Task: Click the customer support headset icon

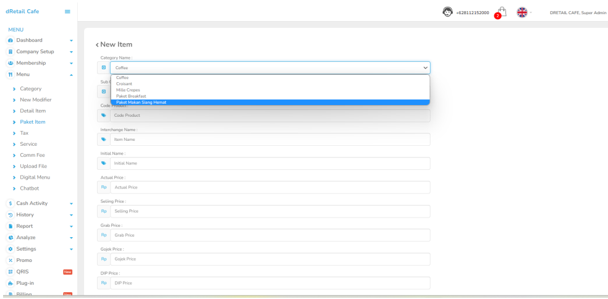Action: [447, 12]
